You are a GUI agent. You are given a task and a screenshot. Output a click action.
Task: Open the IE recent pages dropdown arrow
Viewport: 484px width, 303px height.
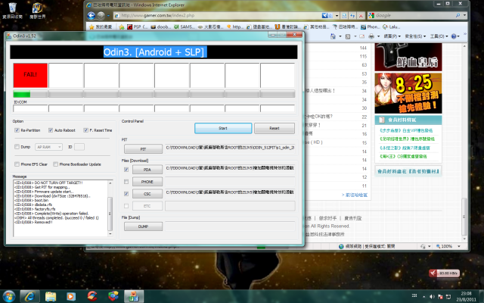pos(108,15)
